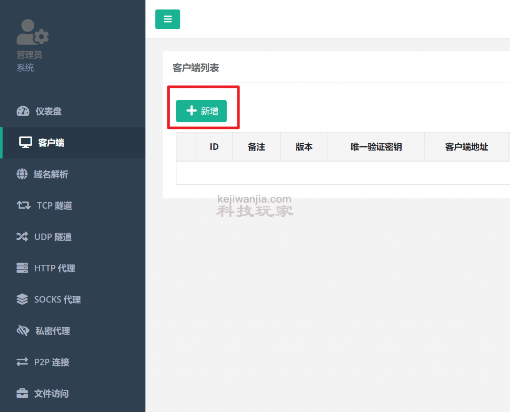
Task: Select the 客户端 monitor icon
Action: click(x=25, y=143)
